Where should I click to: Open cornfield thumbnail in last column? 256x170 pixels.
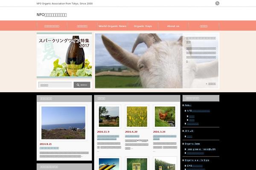pyautogui.click(x=165, y=164)
